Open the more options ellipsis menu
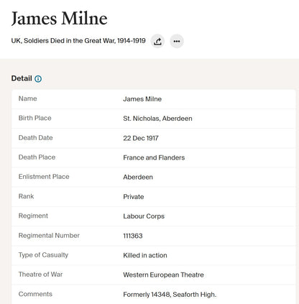Image resolution: width=299 pixels, height=304 pixels. click(177, 41)
